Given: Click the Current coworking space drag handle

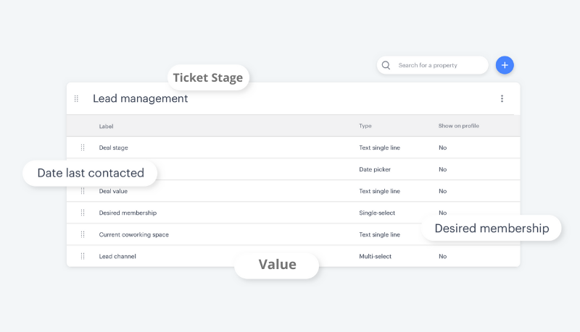Looking at the screenshot, I should coord(83,234).
